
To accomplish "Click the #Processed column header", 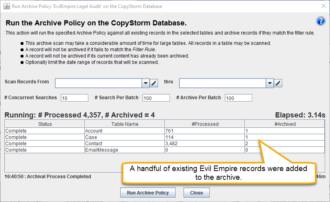I will pyautogui.click(x=205, y=124).
